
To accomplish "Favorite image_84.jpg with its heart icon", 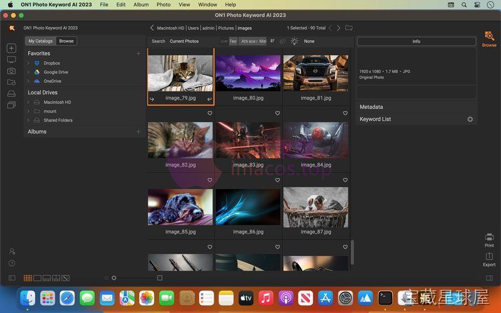I will coord(346,113).
